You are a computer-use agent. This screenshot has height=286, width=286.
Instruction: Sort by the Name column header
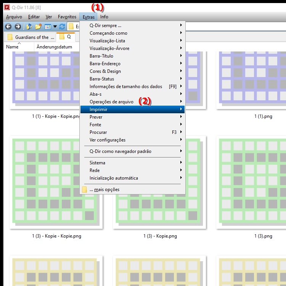pyautogui.click(x=19, y=47)
